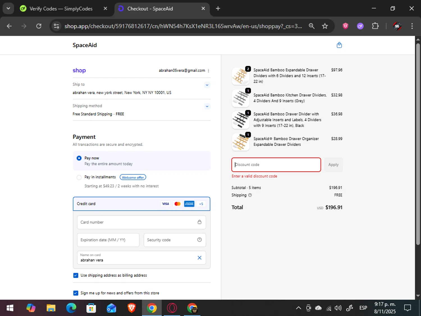Screen dimensions: 421x316
Task: Reload the current page
Action: click(39, 26)
